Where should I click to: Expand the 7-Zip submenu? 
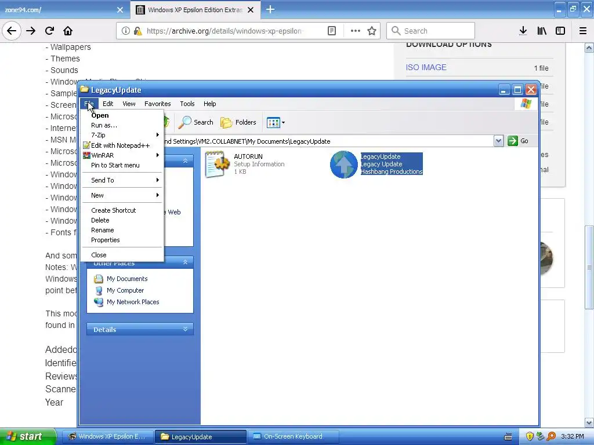click(122, 135)
